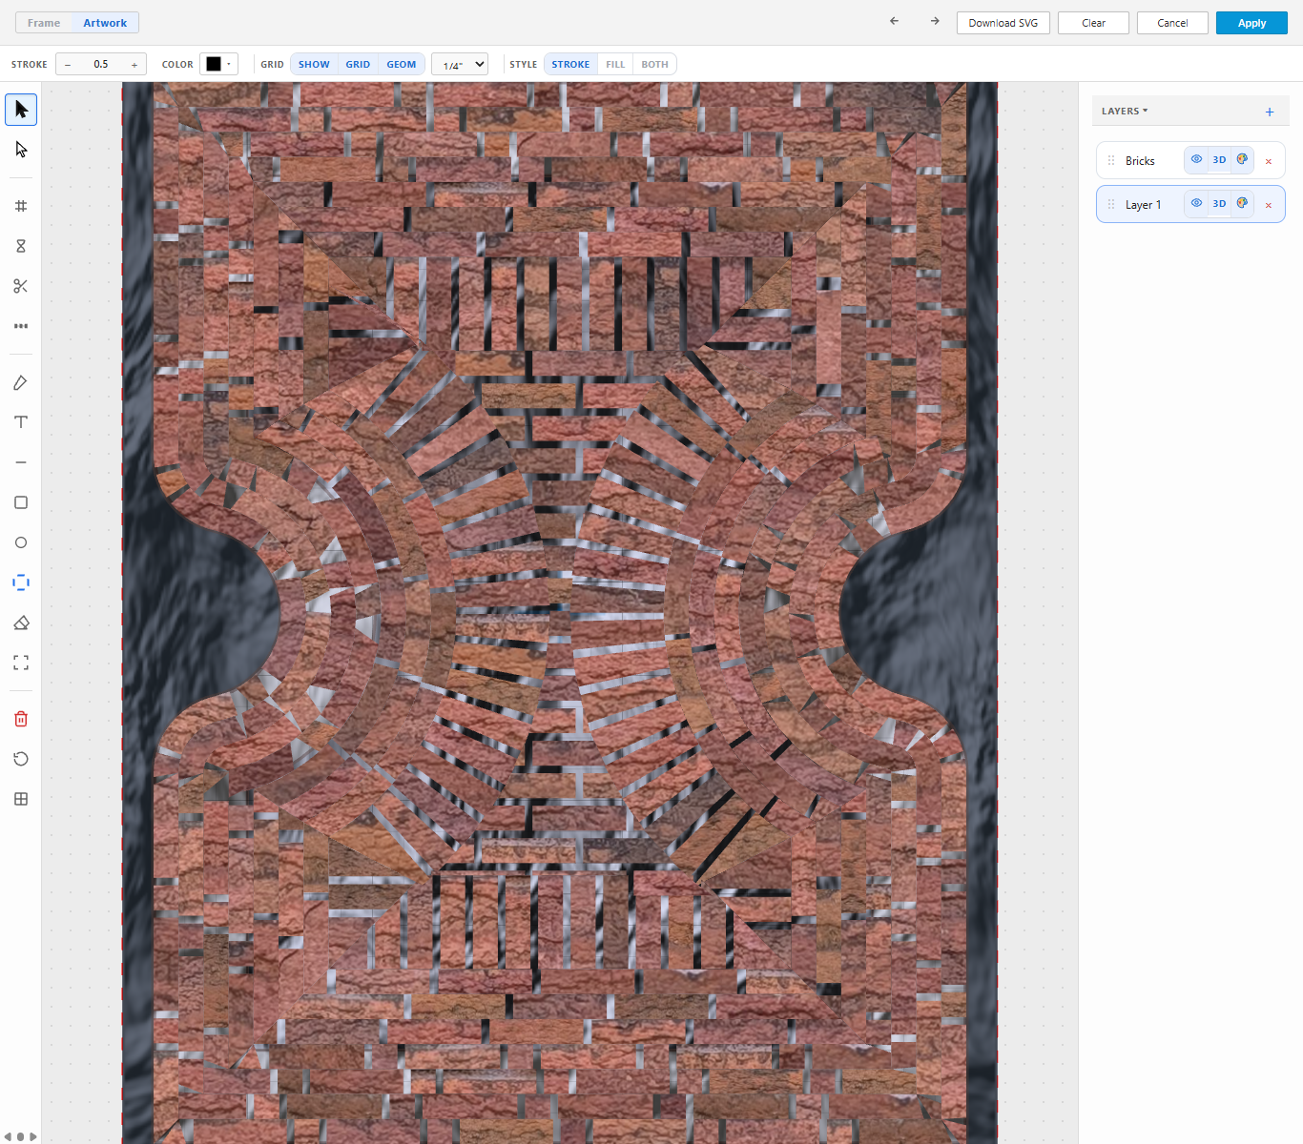Viewport: 1303px width, 1144px height.
Task: Switch to the Frame tab
Action: tap(44, 23)
